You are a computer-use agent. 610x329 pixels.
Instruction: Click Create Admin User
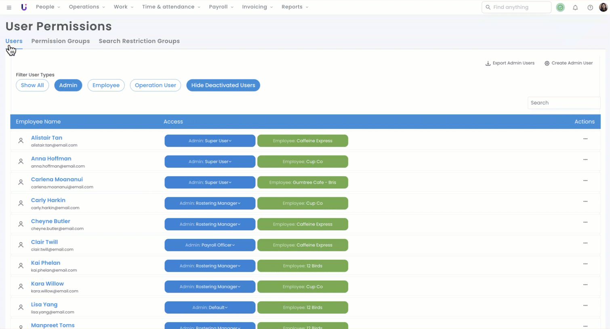point(568,63)
